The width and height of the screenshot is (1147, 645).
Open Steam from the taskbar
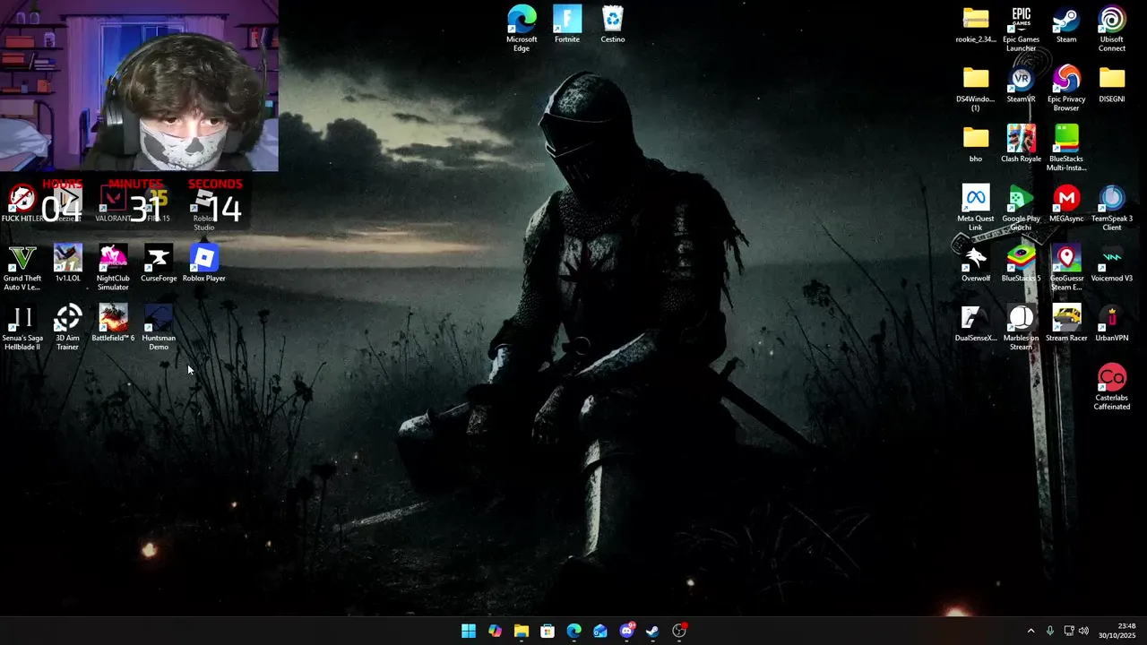pyautogui.click(x=652, y=631)
